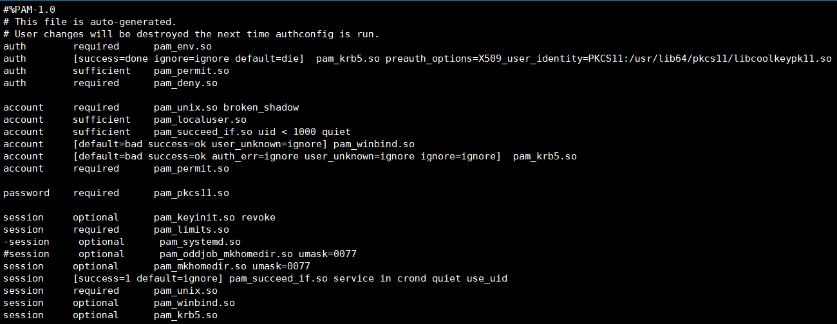This screenshot has width=837, height=324.
Task: Click the #%PAM-1.0 header line
Action: pos(29,10)
